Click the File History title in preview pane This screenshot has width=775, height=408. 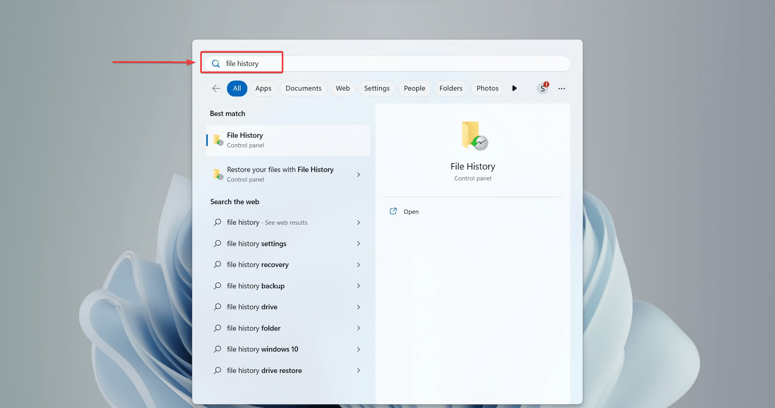pos(473,166)
